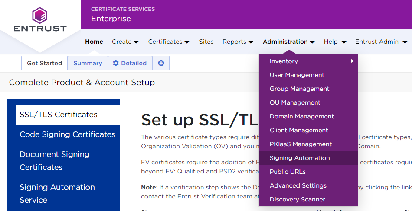Viewport: 412px width, 211px height.
Task: Open the Detailed tab with gear icon
Action: 130,63
